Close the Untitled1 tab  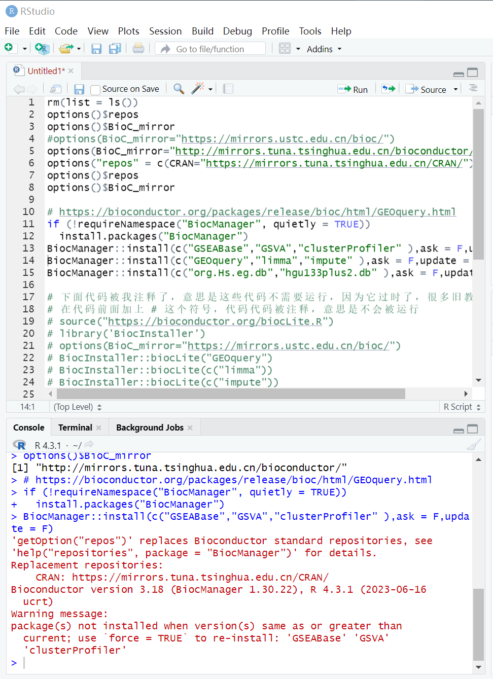tap(71, 71)
